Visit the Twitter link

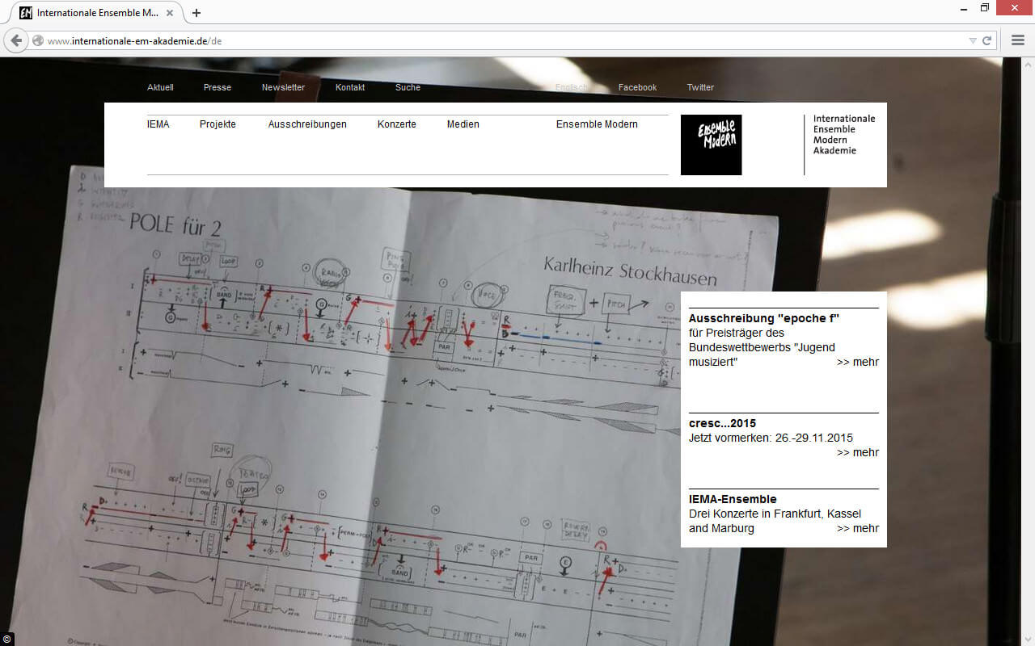700,87
